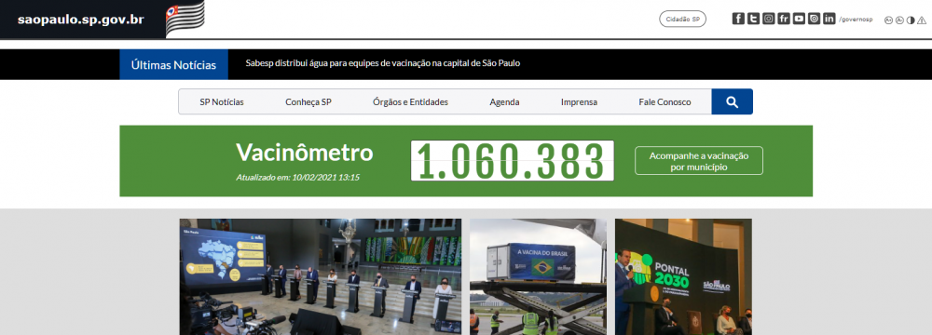
Task: Open the Facebook social icon
Action: 738,19
